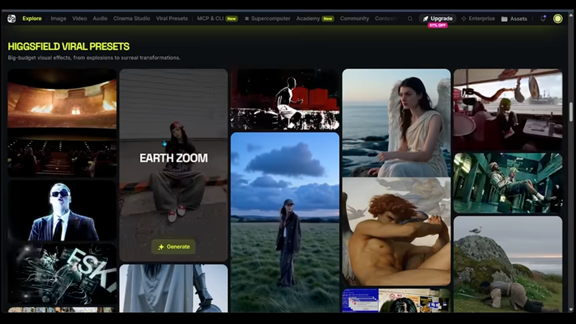Go to Cinema Studio
The width and height of the screenshot is (576, 324).
(x=132, y=19)
